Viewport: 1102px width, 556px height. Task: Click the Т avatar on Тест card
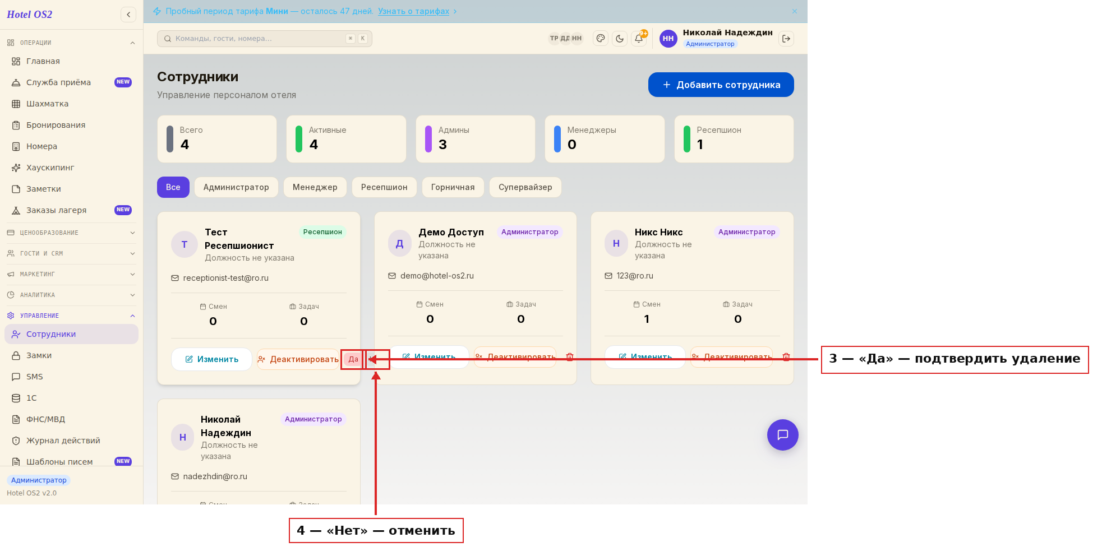point(185,244)
